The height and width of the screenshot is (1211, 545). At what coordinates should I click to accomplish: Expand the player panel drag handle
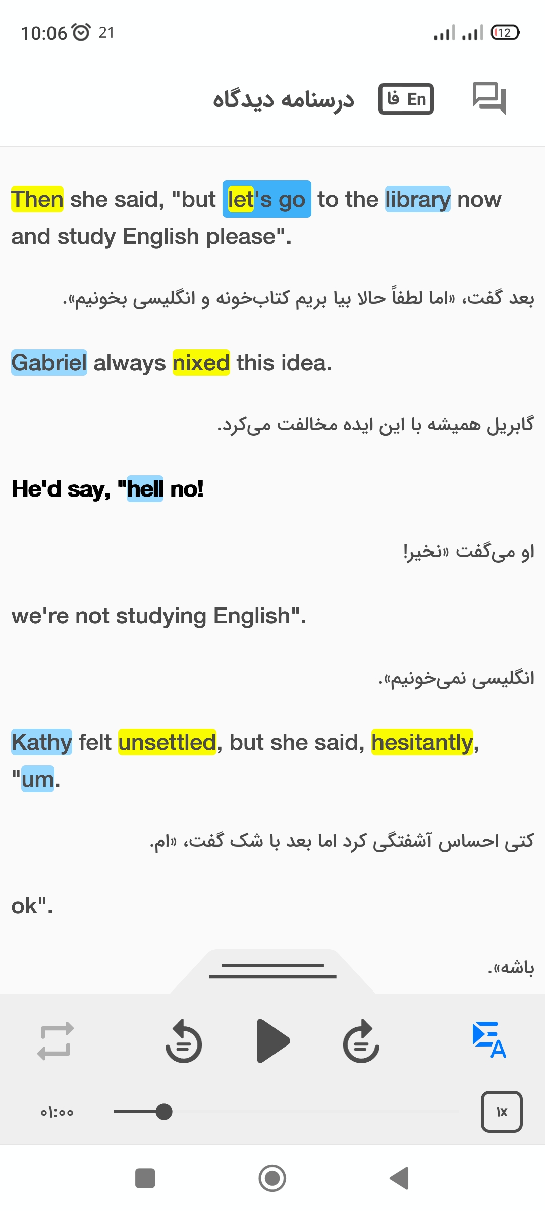coord(272,971)
